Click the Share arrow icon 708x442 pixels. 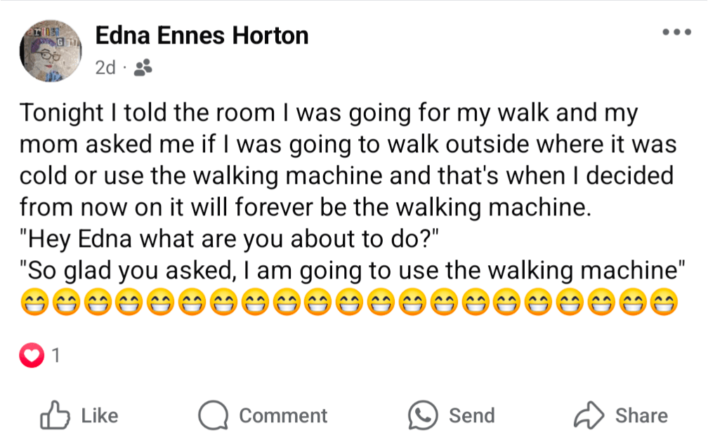pyautogui.click(x=589, y=416)
